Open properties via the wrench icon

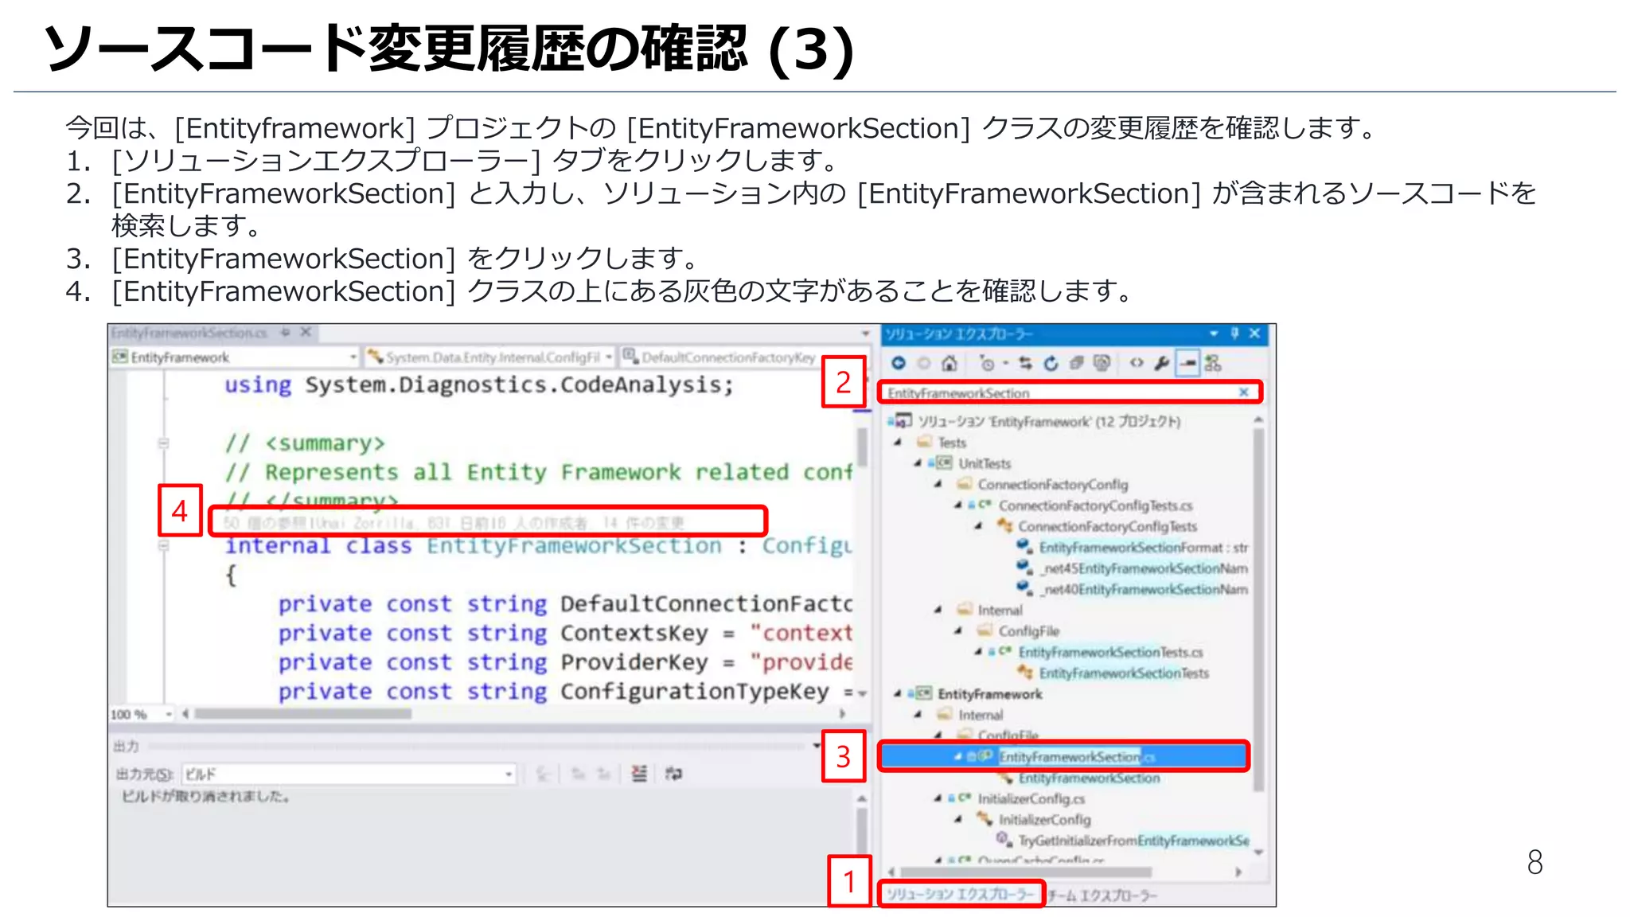[1162, 364]
